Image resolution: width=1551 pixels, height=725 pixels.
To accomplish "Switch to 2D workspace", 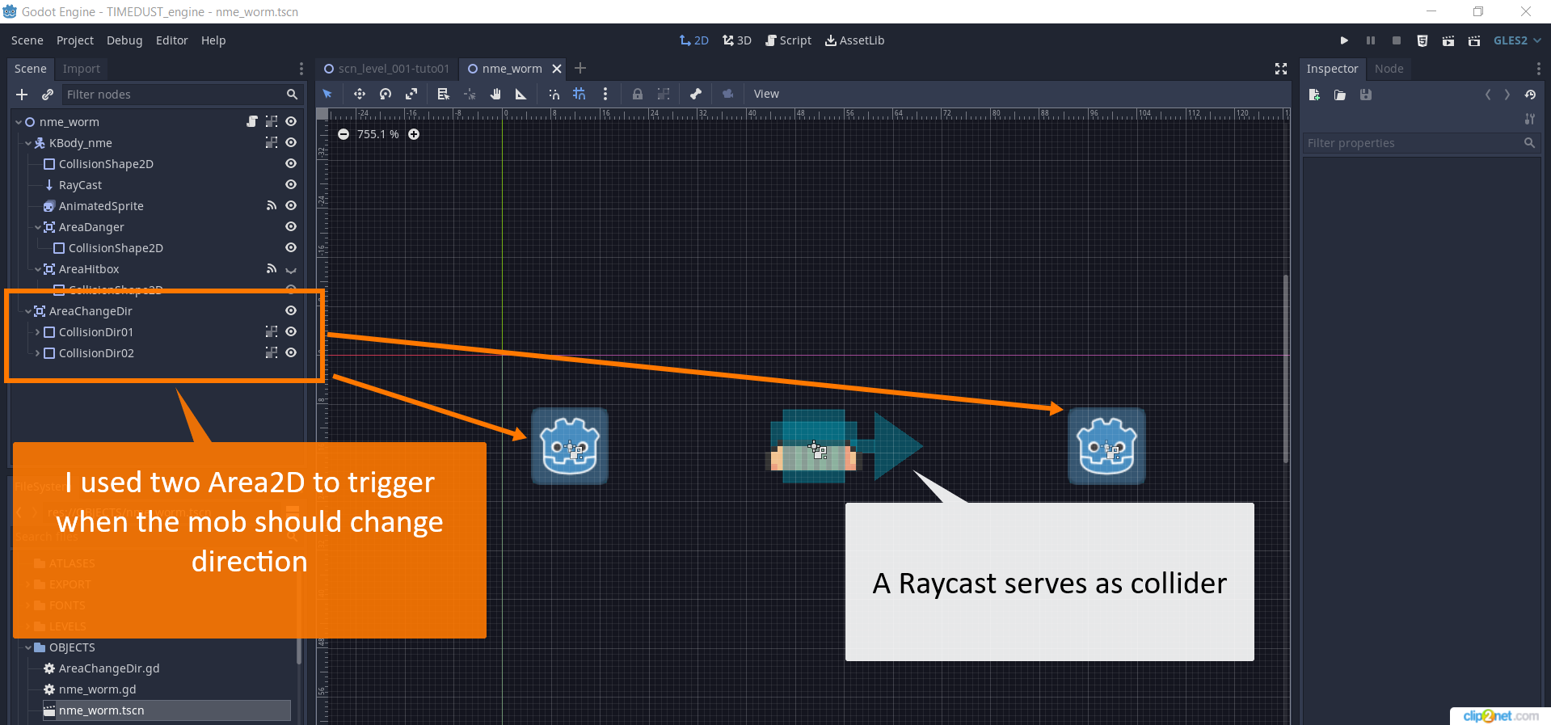I will 693,40.
